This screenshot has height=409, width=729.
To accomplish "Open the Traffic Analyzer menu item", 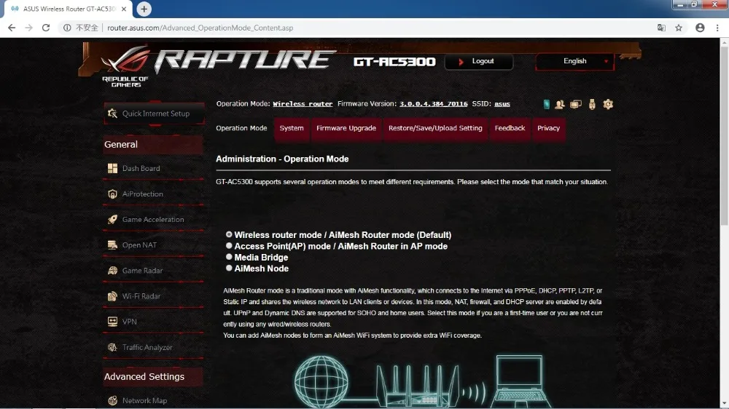I will (154, 347).
